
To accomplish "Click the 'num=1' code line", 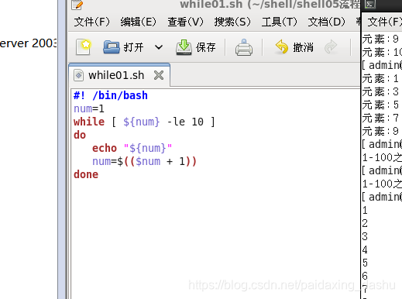I will (89, 108).
